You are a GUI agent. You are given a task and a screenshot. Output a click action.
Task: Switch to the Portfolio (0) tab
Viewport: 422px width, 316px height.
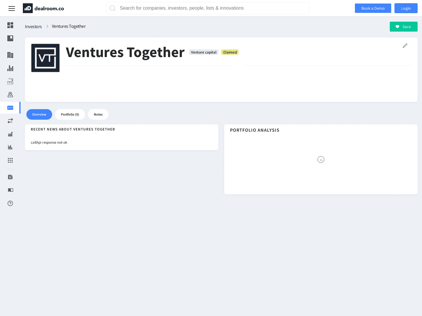[x=70, y=114]
